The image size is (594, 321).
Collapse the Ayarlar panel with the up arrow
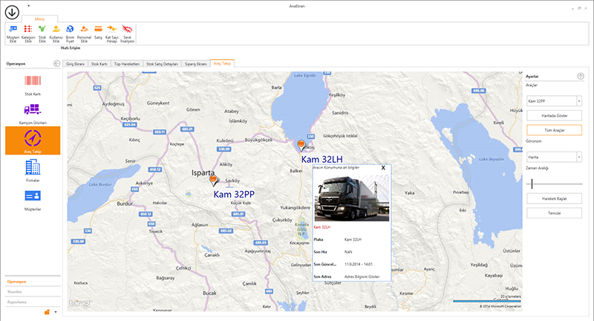[x=581, y=77]
